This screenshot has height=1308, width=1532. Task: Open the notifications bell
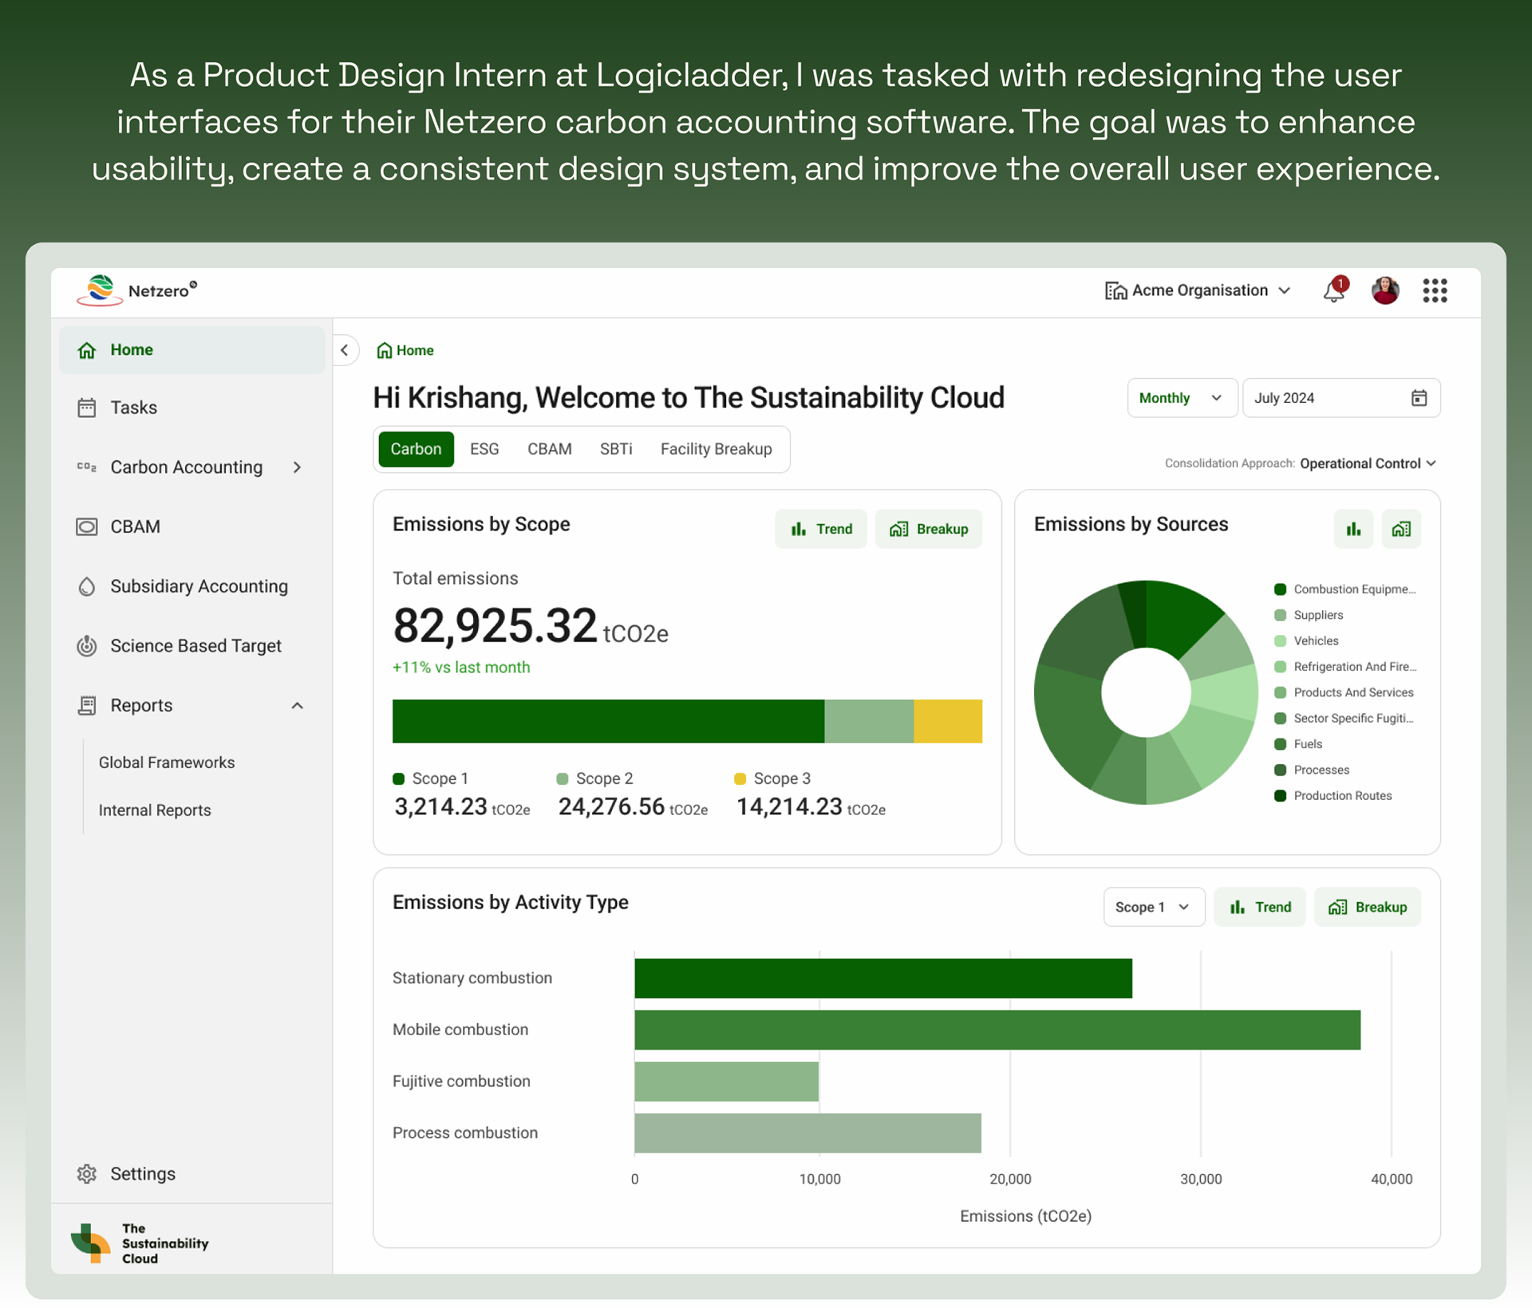[1334, 290]
